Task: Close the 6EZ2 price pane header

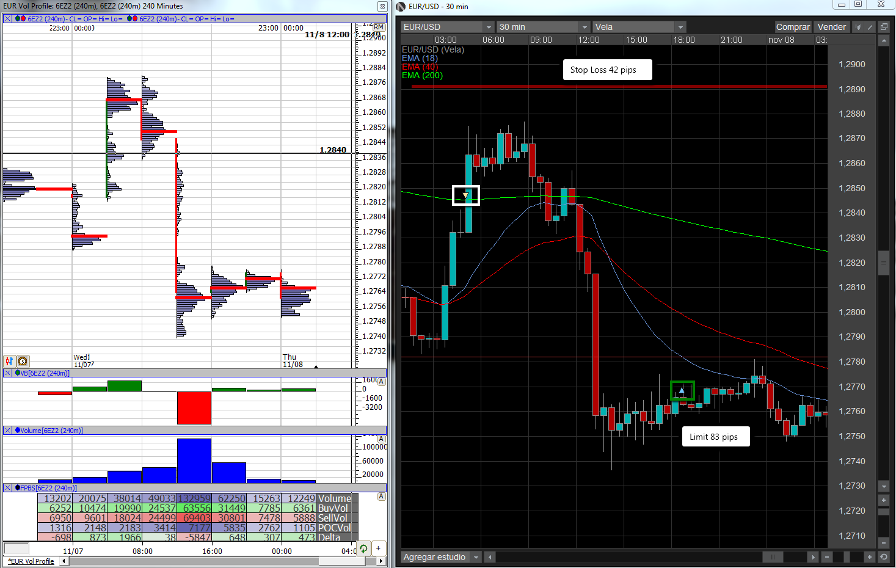Action: click(7, 19)
